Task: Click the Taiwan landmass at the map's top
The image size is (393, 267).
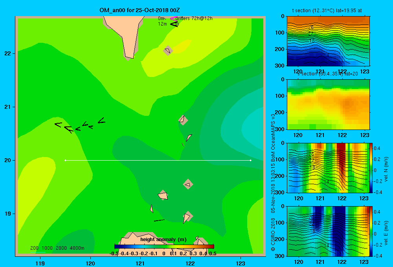Action: point(127,35)
